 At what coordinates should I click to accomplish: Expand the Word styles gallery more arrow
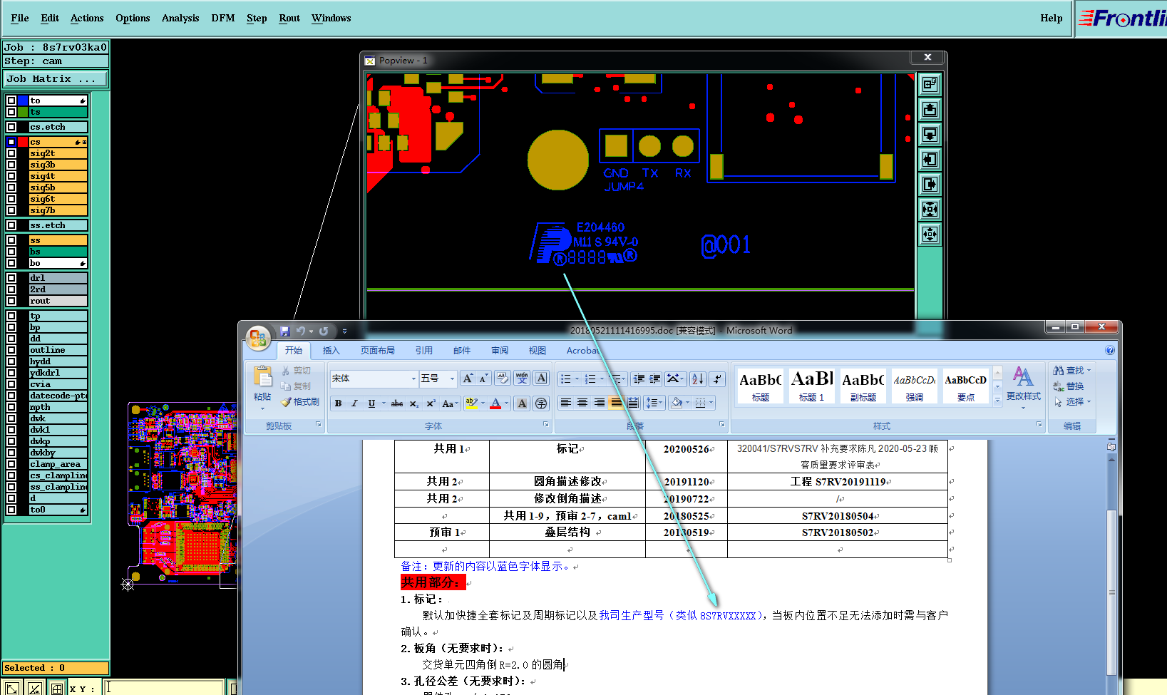click(997, 401)
